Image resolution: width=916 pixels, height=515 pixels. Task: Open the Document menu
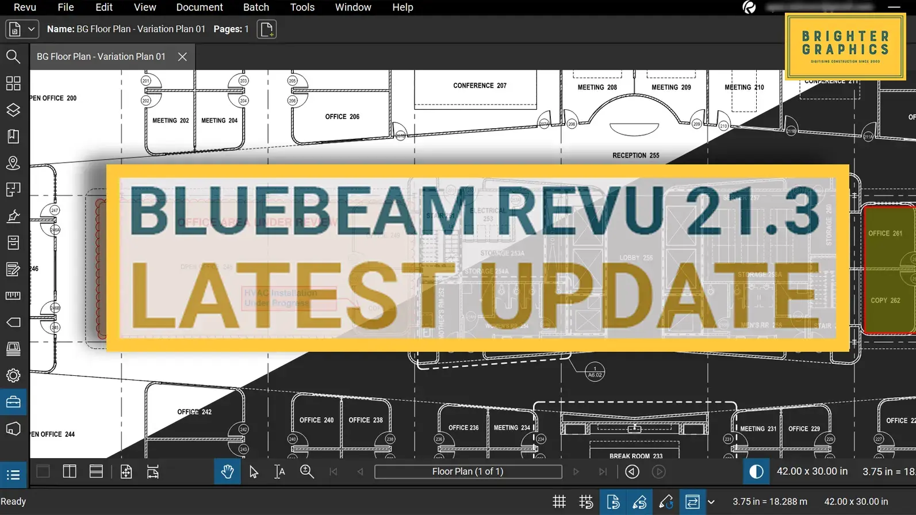pos(200,7)
